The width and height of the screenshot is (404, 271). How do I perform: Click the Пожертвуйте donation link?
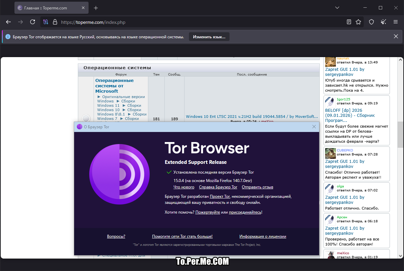pyautogui.click(x=208, y=212)
